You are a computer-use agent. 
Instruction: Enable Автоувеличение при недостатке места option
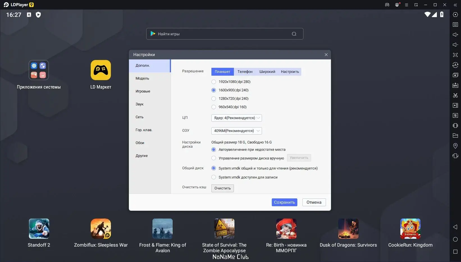[214, 150]
